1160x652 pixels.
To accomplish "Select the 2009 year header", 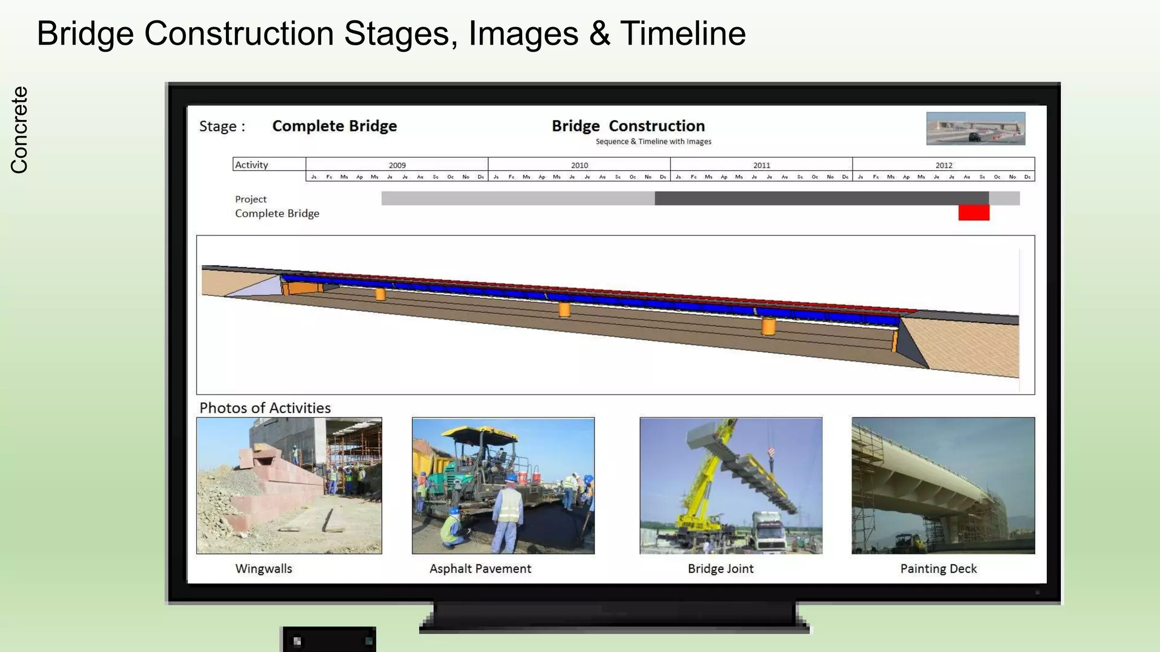I will coord(397,165).
